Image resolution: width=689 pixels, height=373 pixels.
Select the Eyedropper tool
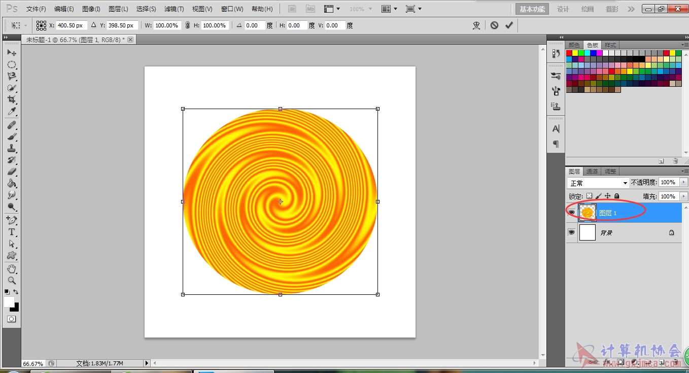[12, 111]
